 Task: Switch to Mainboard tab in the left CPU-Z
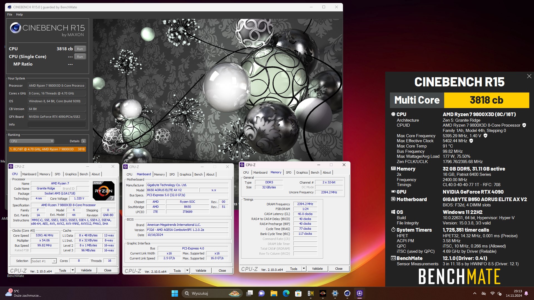pyautogui.click(x=29, y=174)
